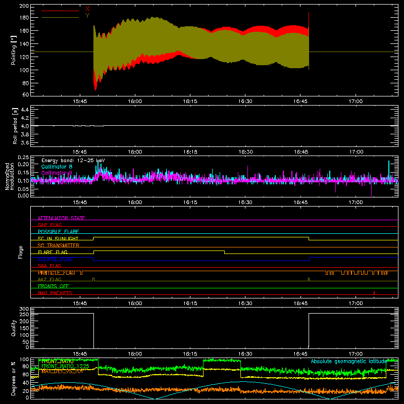Select the SC_TRANSMITTER flag label
This screenshot has width=404, height=404.
point(59,245)
